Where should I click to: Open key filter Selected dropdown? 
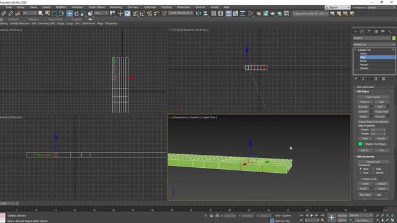(x=361, y=216)
